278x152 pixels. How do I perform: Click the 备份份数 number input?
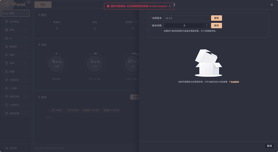point(184,26)
